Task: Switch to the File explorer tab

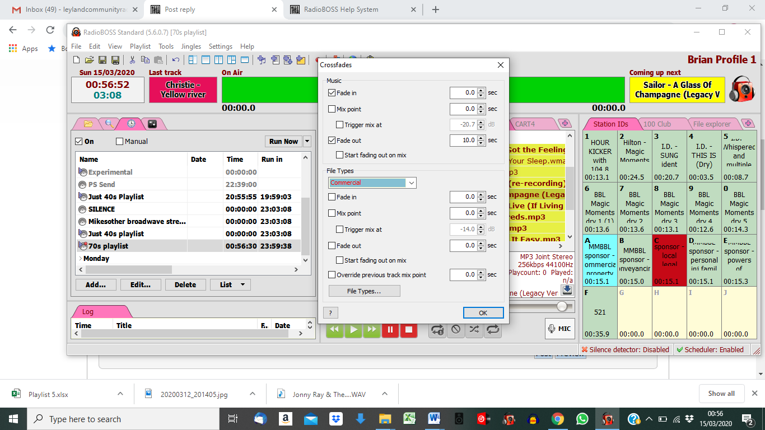Action: (712, 124)
